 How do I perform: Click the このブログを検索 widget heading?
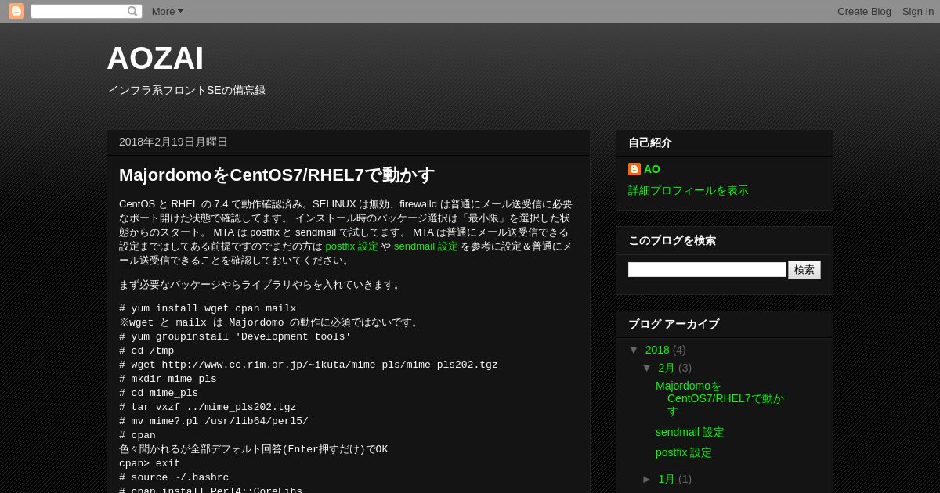pyautogui.click(x=672, y=240)
